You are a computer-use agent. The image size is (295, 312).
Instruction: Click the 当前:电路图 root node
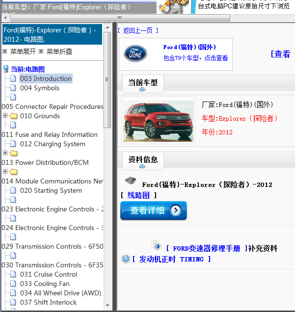pos(27,69)
